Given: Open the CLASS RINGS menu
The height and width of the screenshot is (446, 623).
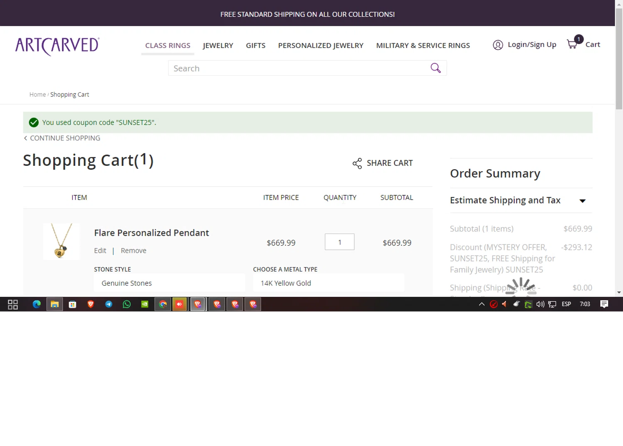Looking at the screenshot, I should 168,45.
